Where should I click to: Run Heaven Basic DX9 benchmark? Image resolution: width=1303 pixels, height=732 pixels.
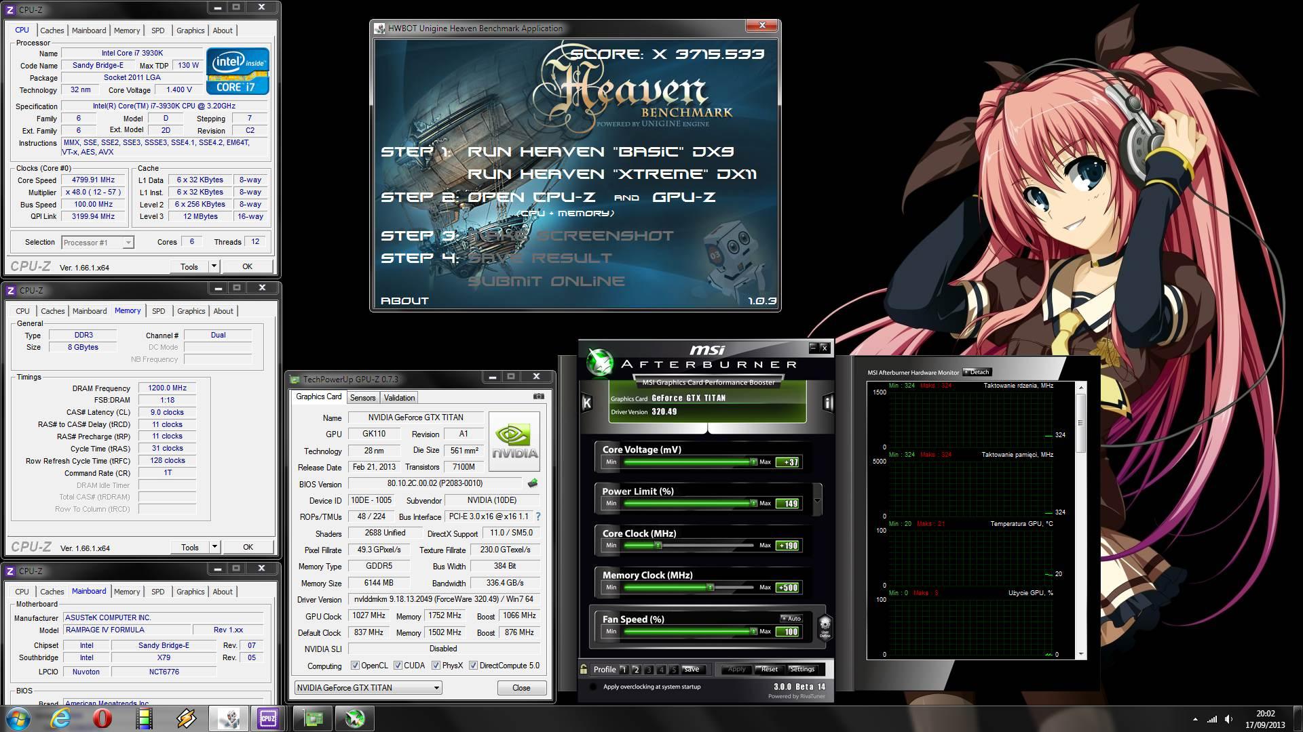click(x=601, y=152)
